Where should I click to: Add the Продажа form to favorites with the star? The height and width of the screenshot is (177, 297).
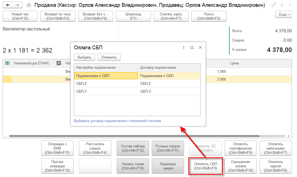[29, 5]
